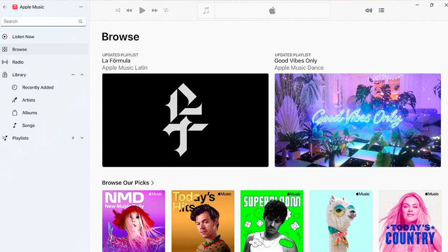Open Good Vibes Only neon artwork
The image size is (448, 252).
pos(358,120)
